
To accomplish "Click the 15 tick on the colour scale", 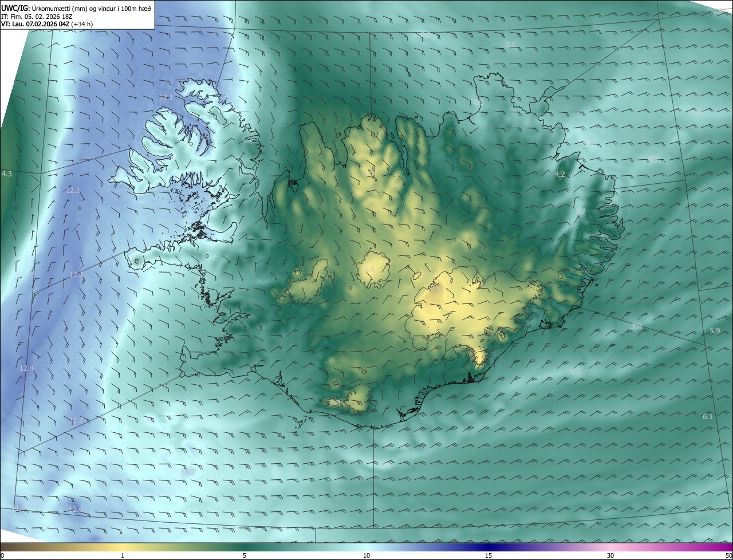I will point(488,555).
